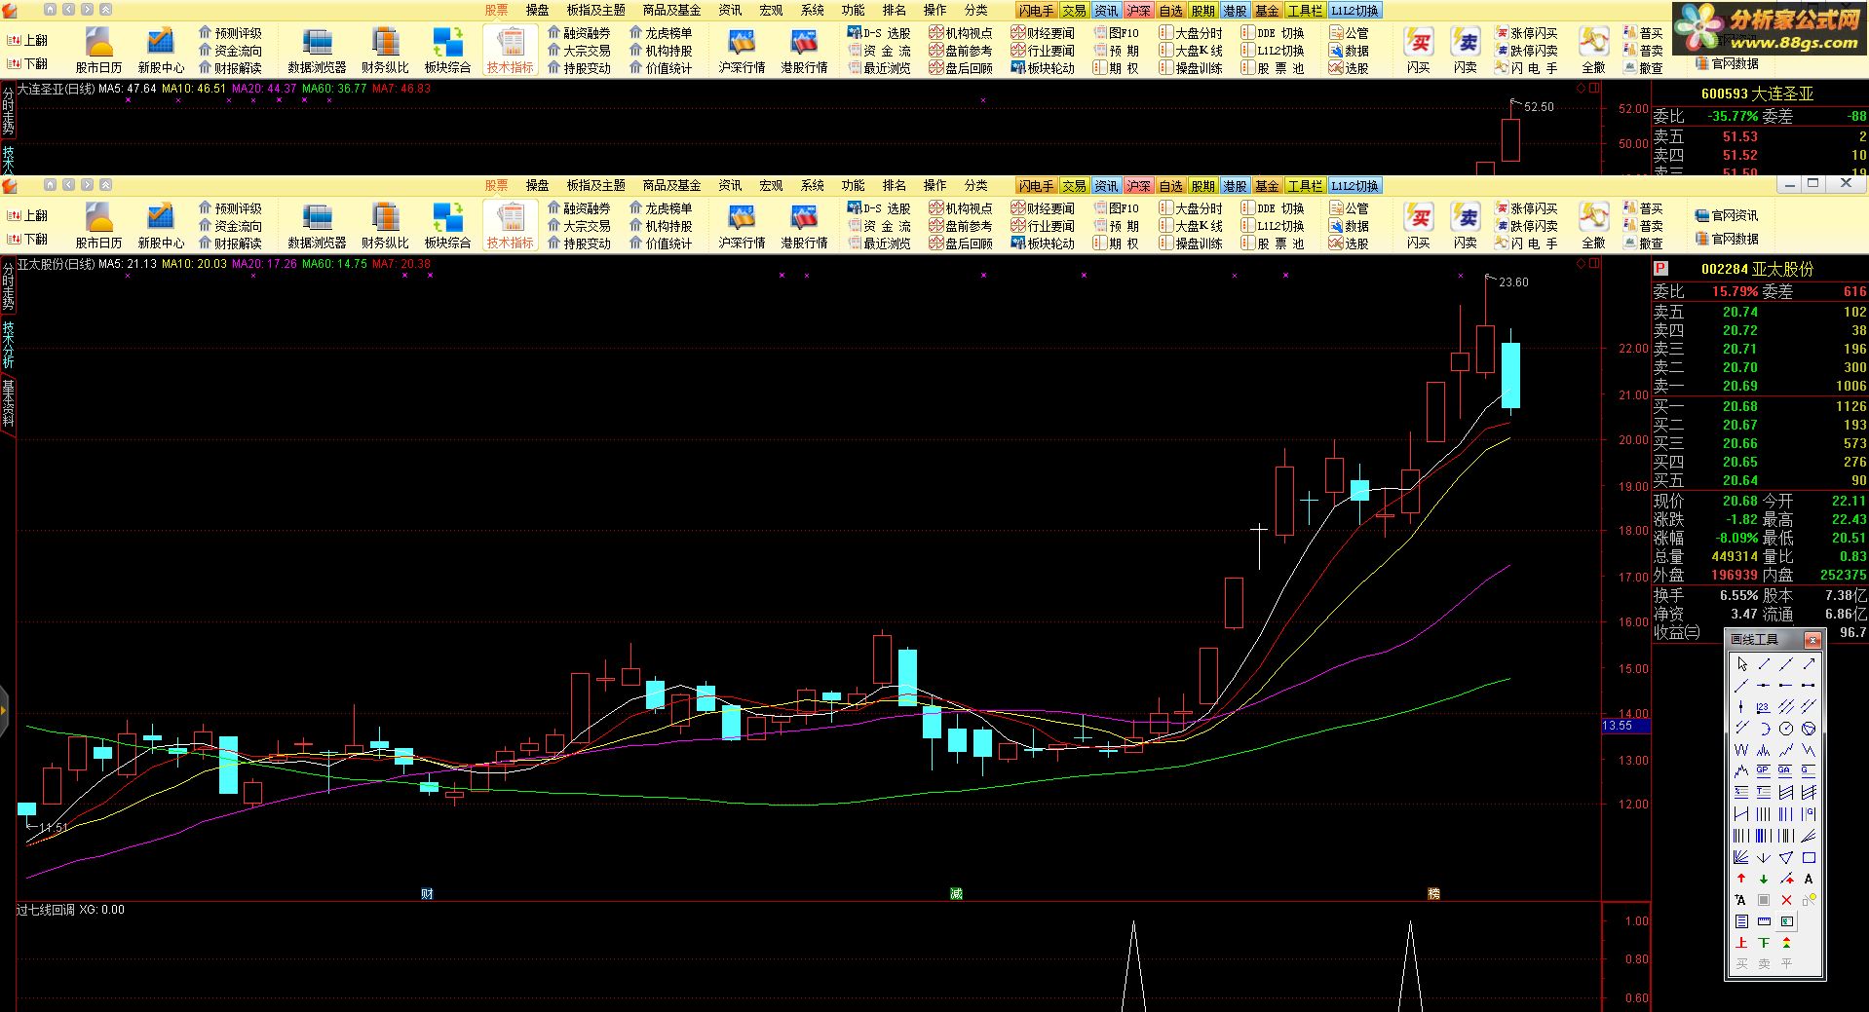Open the 宏观 menu in top 大连圣亚 window
The height and width of the screenshot is (1012, 1869).
[x=771, y=10]
